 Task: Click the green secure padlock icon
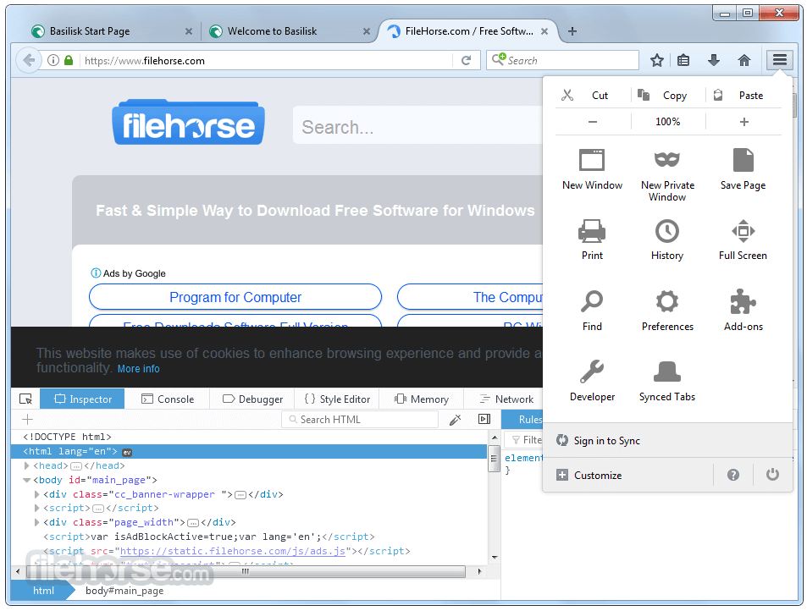pos(69,60)
